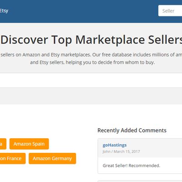This screenshot has width=182, height=182.
Task: Click the John / March 15, 2017 byline
Action: (121, 152)
